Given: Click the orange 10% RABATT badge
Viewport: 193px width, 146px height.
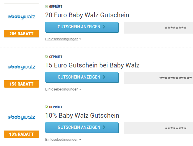Looking at the screenshot, I should (22, 134).
